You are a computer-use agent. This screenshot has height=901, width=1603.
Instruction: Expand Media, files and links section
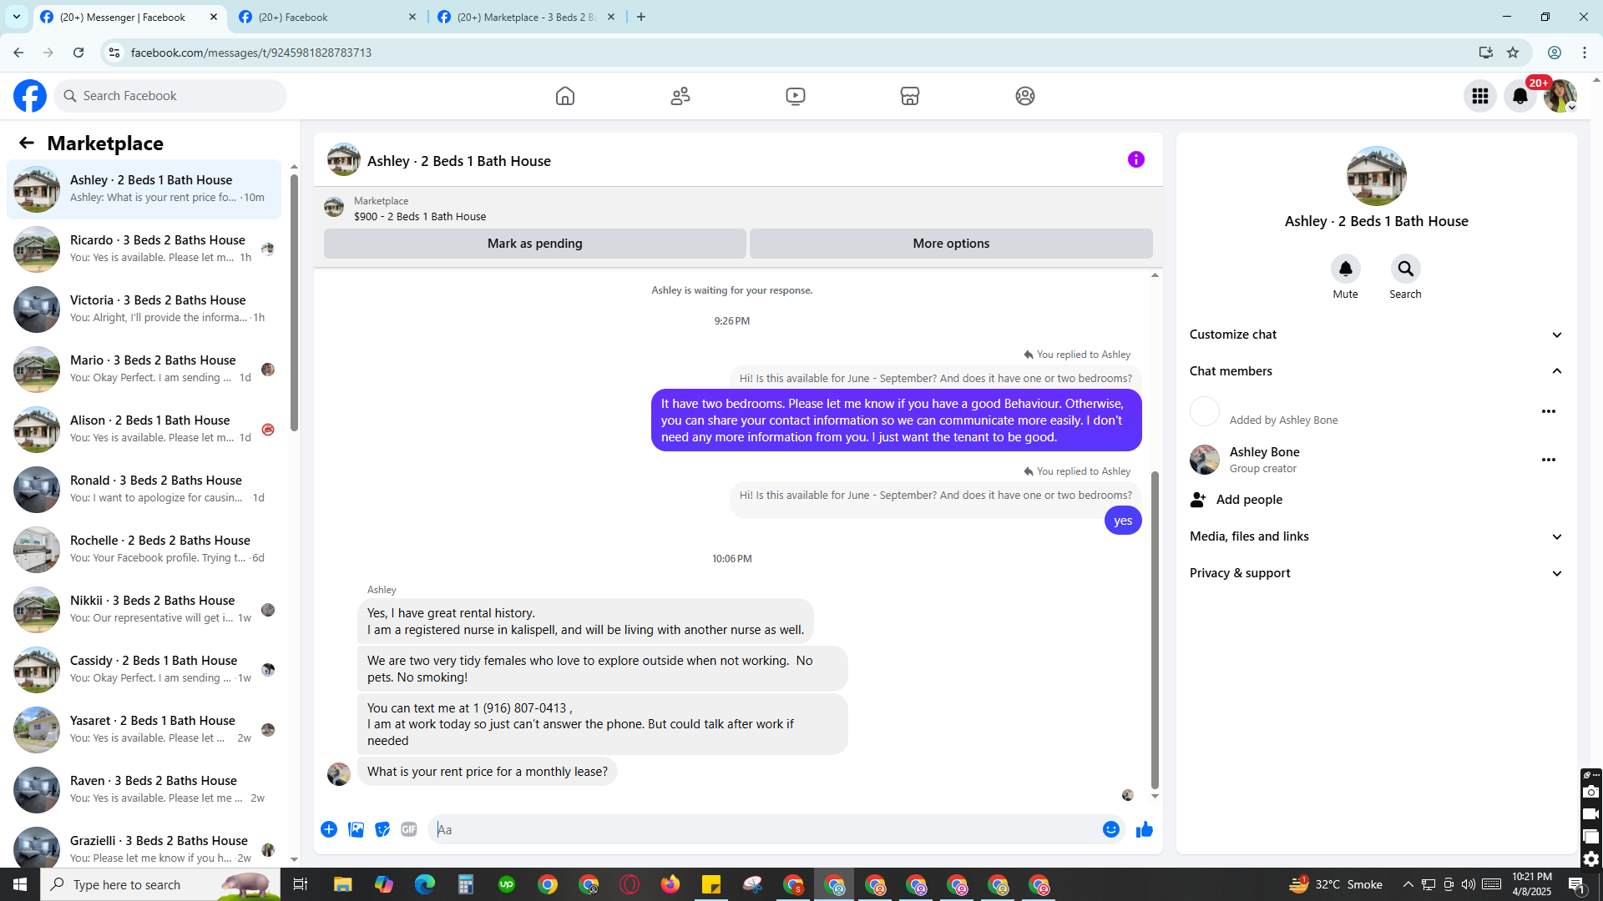(1556, 536)
